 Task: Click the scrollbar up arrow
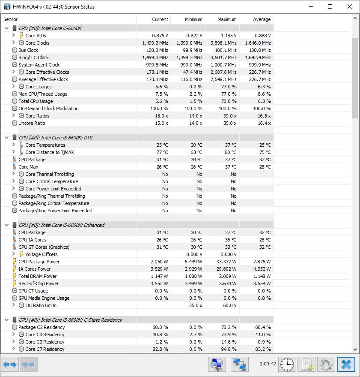tap(355, 18)
